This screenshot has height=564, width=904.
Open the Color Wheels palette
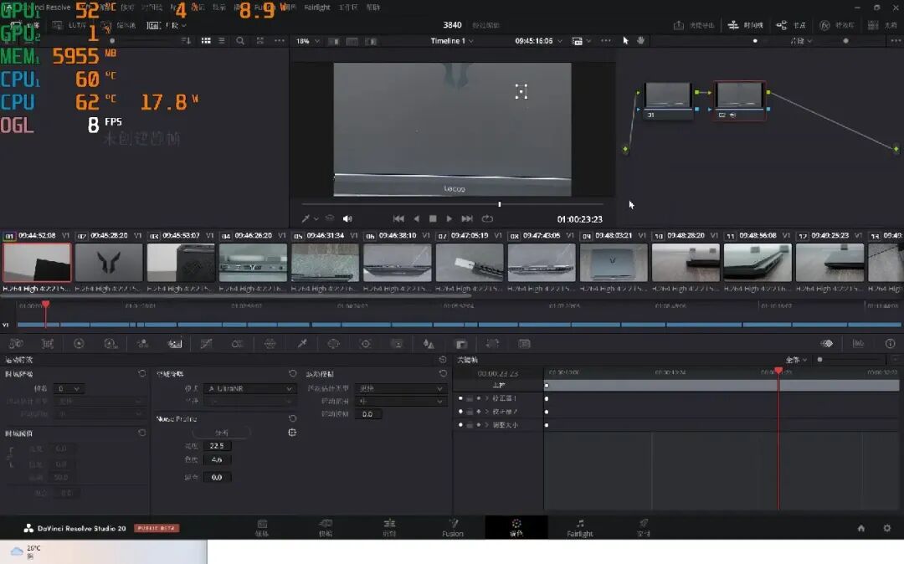point(79,344)
